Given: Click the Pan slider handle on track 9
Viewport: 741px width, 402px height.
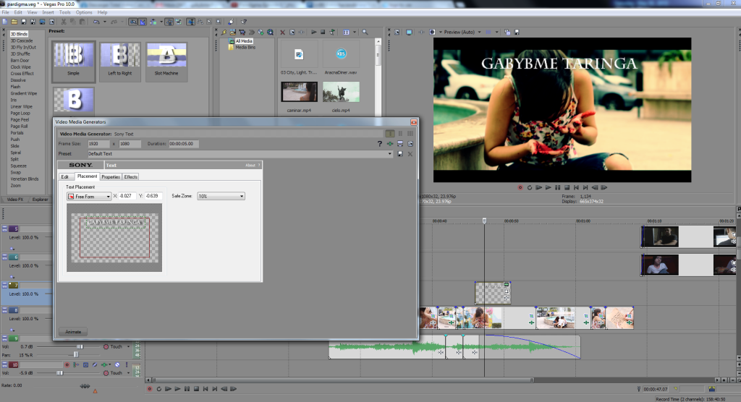Looking at the screenshot, I should coord(75,354).
